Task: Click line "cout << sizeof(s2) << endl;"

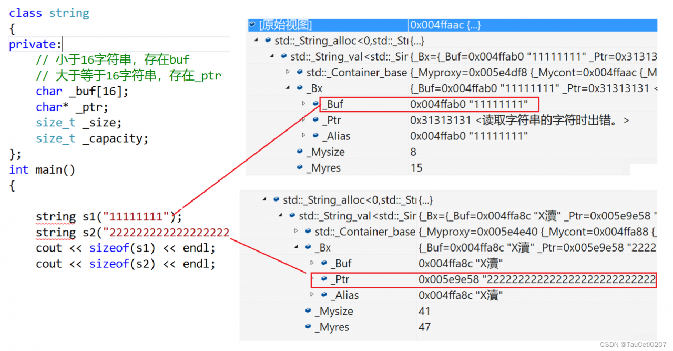Action: pos(126,264)
